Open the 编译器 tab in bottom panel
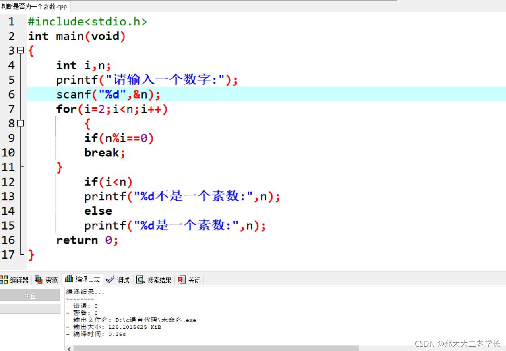 point(15,280)
